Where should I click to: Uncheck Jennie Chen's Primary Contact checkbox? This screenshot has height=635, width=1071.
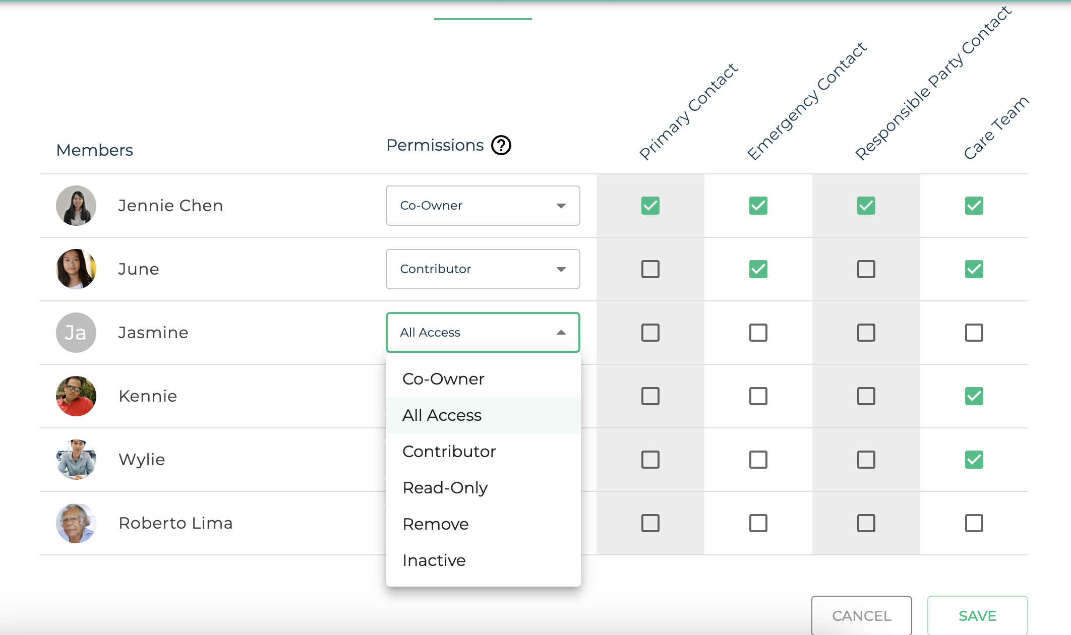pyautogui.click(x=650, y=206)
